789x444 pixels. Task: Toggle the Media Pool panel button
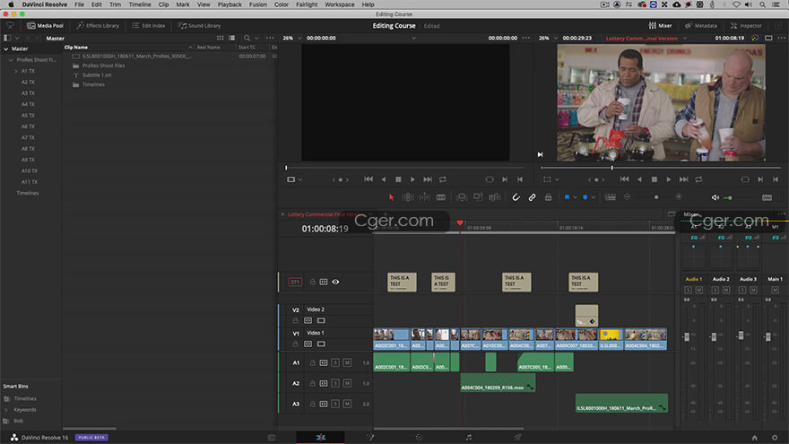coord(46,25)
